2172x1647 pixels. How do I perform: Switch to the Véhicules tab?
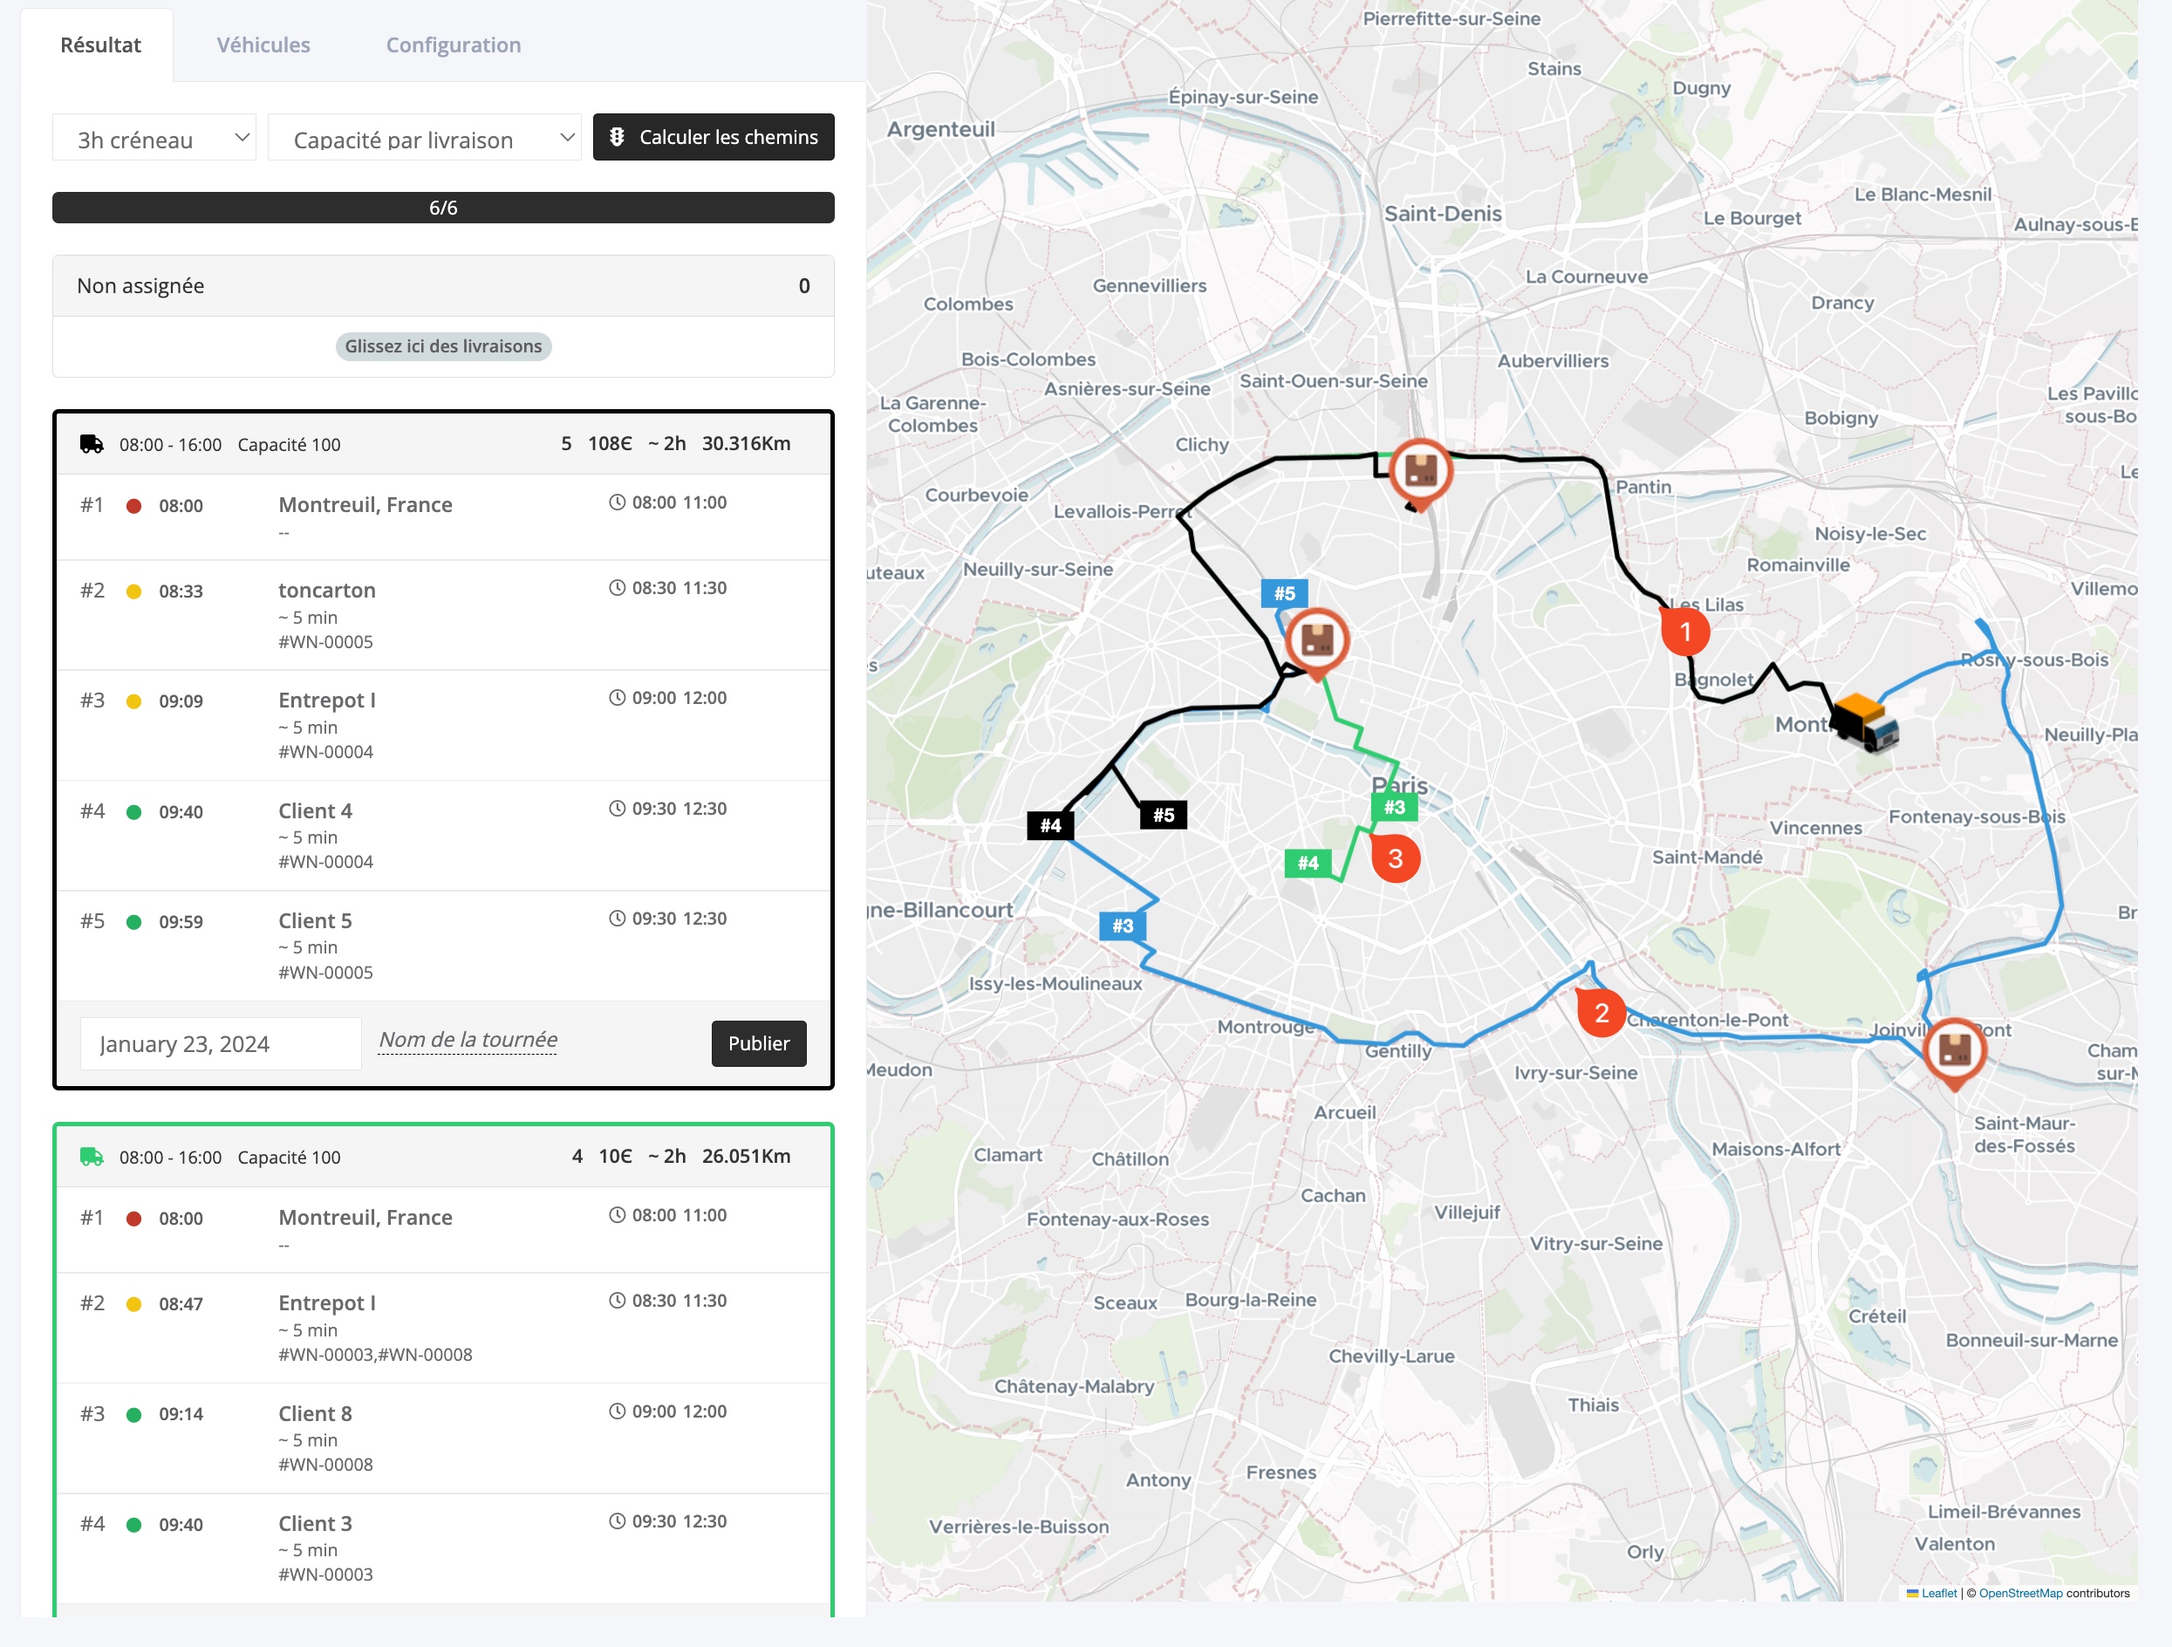[x=263, y=45]
